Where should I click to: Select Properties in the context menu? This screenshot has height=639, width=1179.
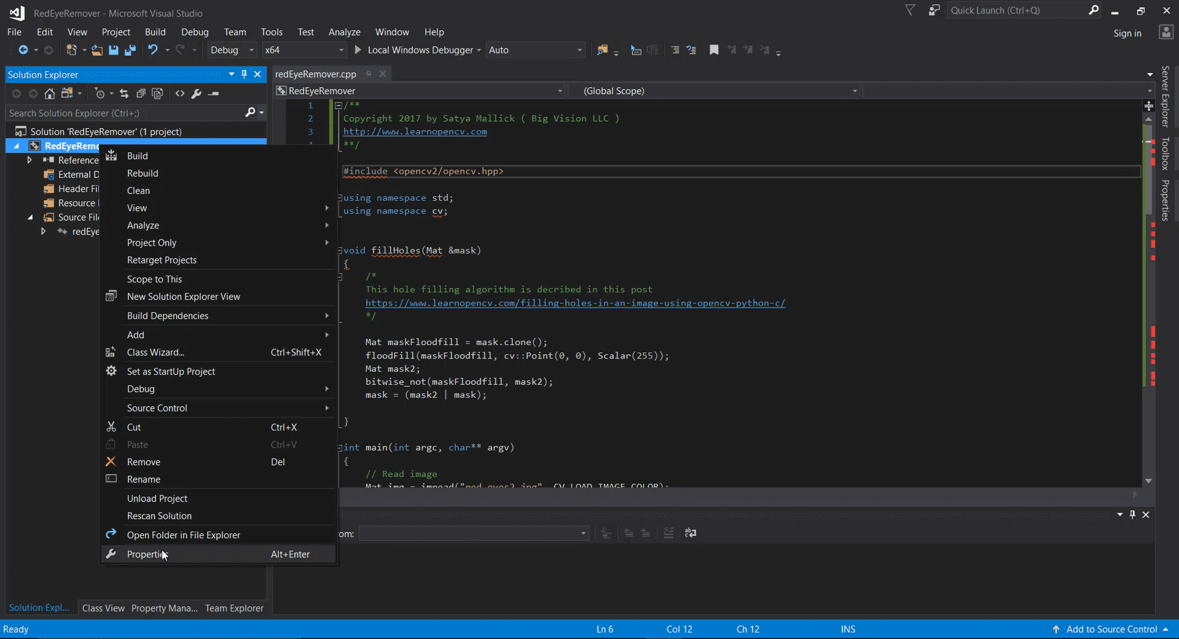point(219,554)
